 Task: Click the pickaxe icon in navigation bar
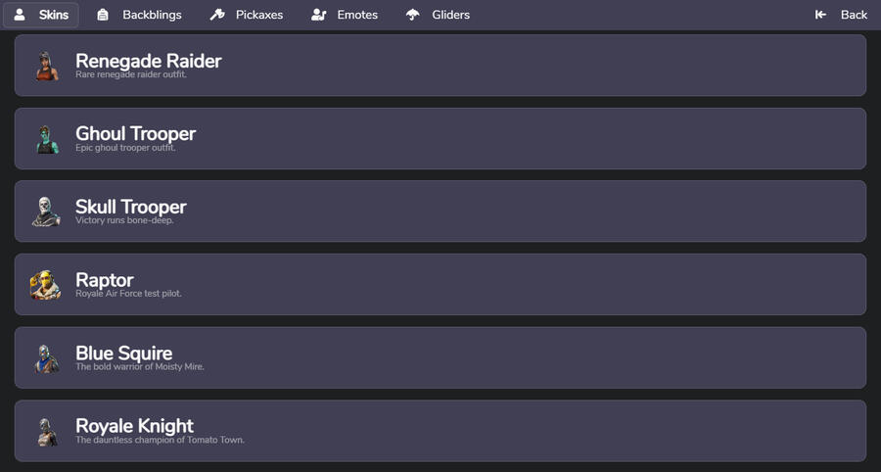(x=217, y=15)
